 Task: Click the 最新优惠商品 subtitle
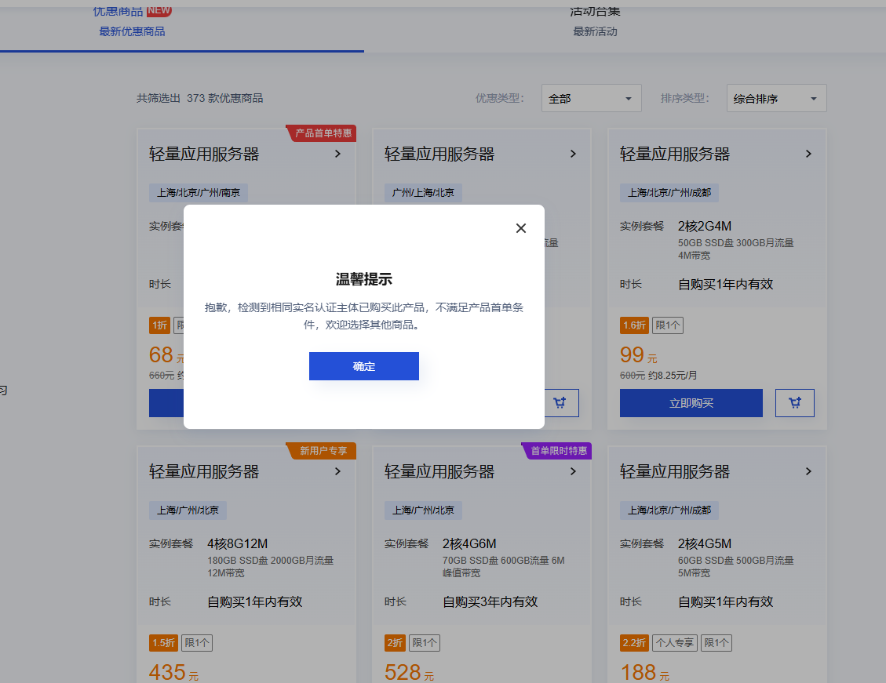click(132, 31)
